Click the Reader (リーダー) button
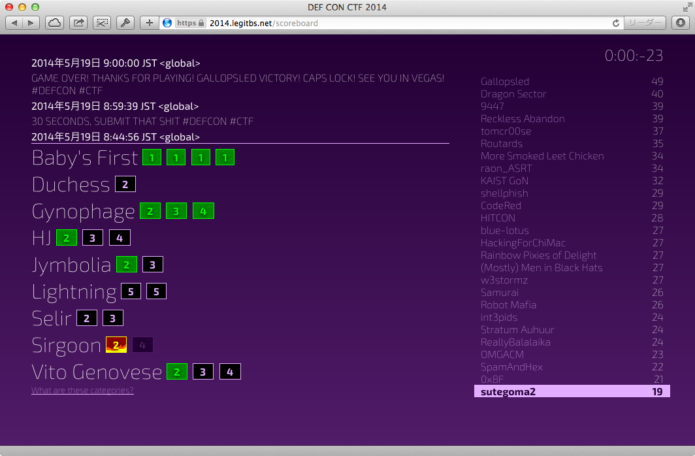 tap(645, 23)
